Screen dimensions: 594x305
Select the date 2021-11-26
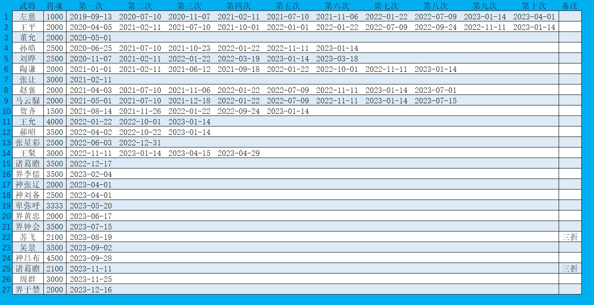click(x=140, y=111)
